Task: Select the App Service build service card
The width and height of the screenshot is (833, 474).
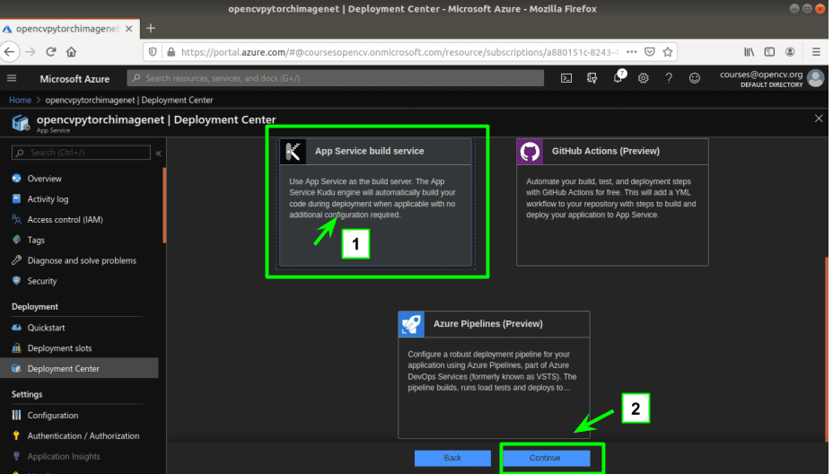Action: pyautogui.click(x=375, y=202)
